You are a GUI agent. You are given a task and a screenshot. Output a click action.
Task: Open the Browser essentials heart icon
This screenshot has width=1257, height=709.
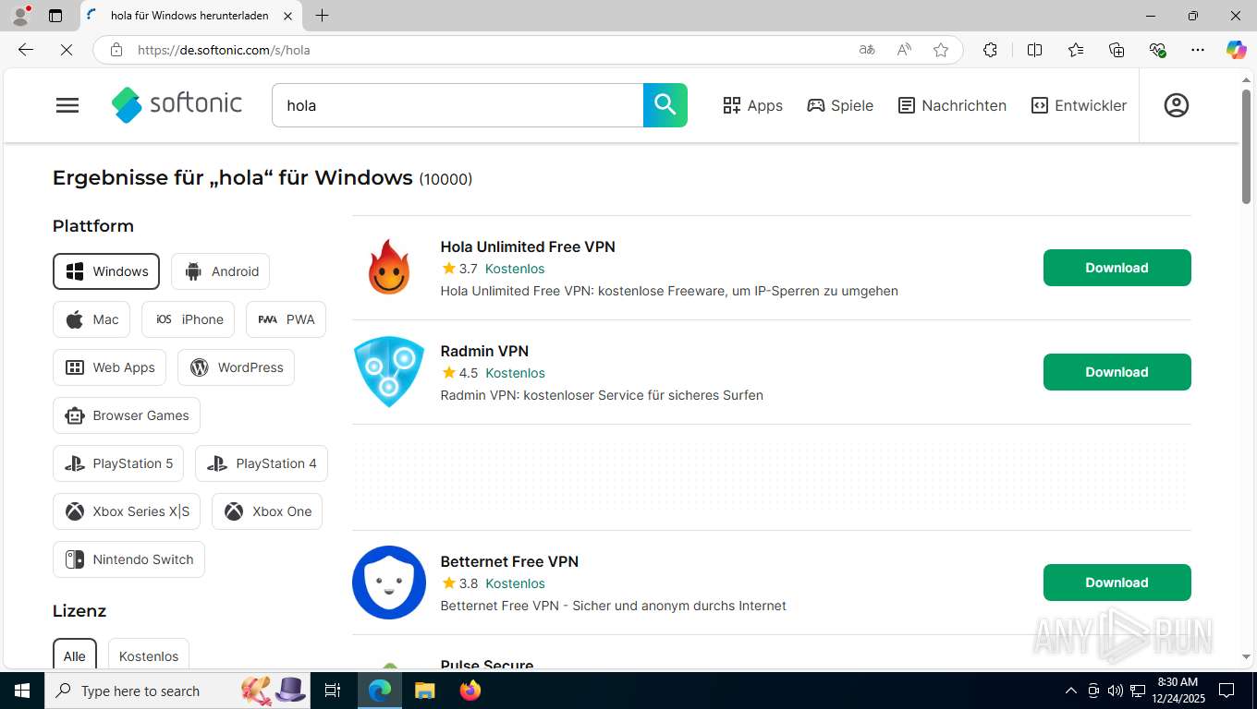point(1157,50)
